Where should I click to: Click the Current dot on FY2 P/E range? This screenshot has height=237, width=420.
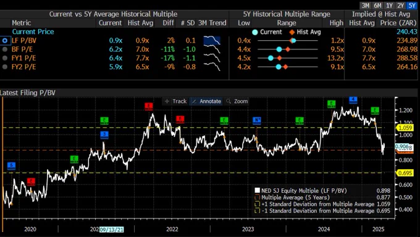pos(279,67)
